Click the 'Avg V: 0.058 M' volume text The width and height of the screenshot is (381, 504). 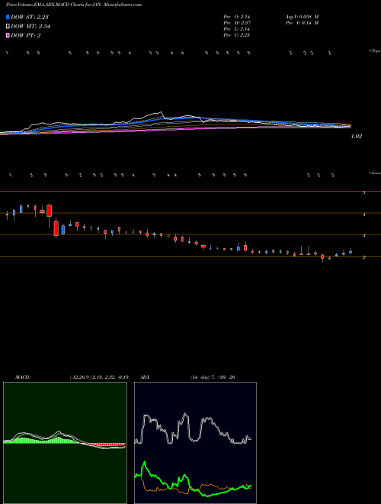coord(302,16)
